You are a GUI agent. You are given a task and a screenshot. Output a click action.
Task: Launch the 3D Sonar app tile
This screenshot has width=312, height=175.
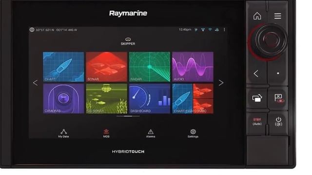point(106,99)
